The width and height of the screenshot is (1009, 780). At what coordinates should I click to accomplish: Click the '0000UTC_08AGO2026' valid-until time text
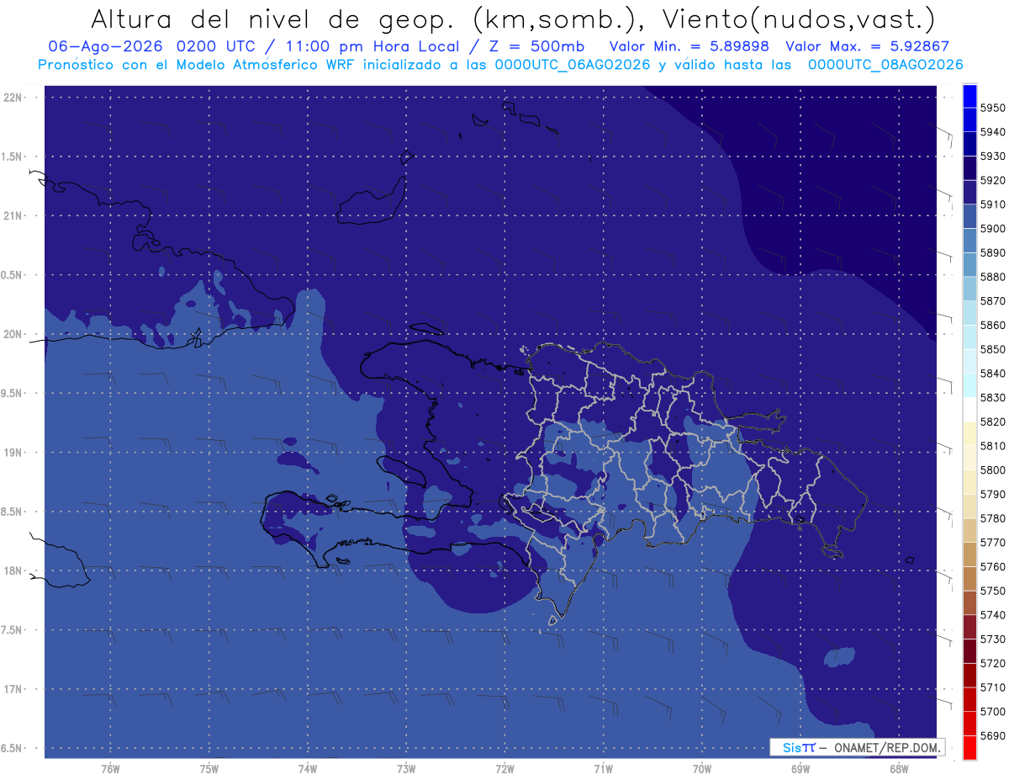pyautogui.click(x=885, y=65)
